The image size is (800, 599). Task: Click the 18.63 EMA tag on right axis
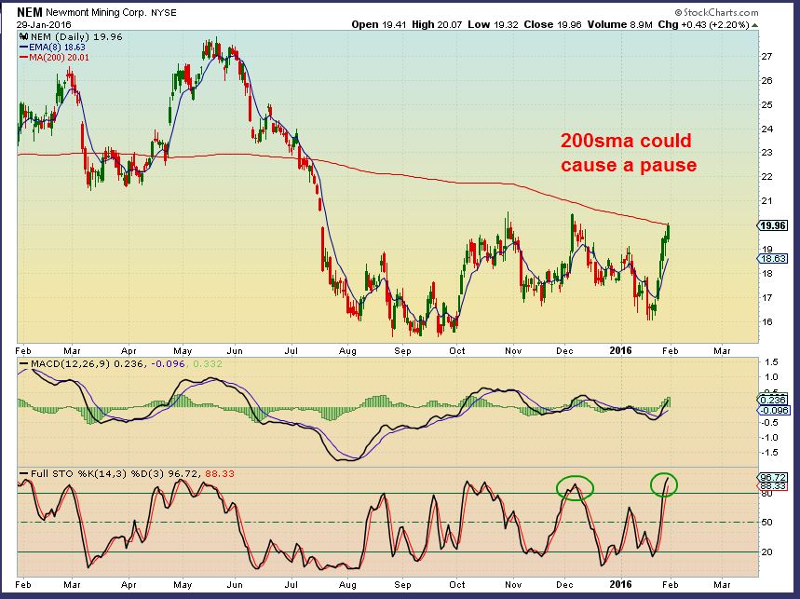pos(774,259)
